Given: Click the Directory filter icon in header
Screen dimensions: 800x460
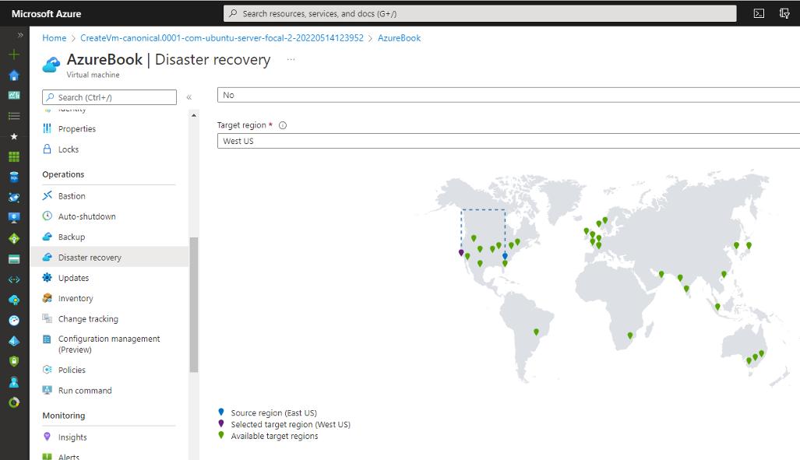Looking at the screenshot, I should (784, 13).
